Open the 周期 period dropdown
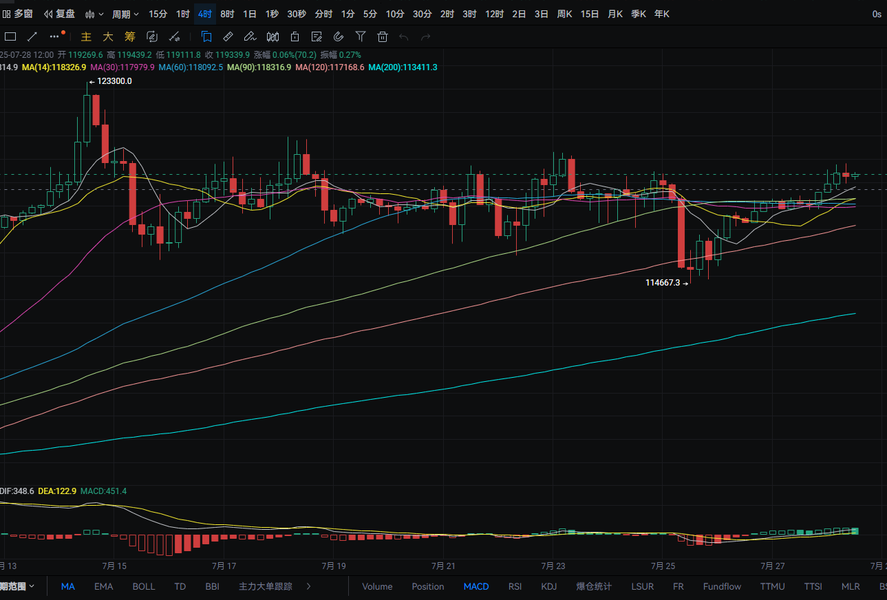The image size is (887, 600). [125, 14]
